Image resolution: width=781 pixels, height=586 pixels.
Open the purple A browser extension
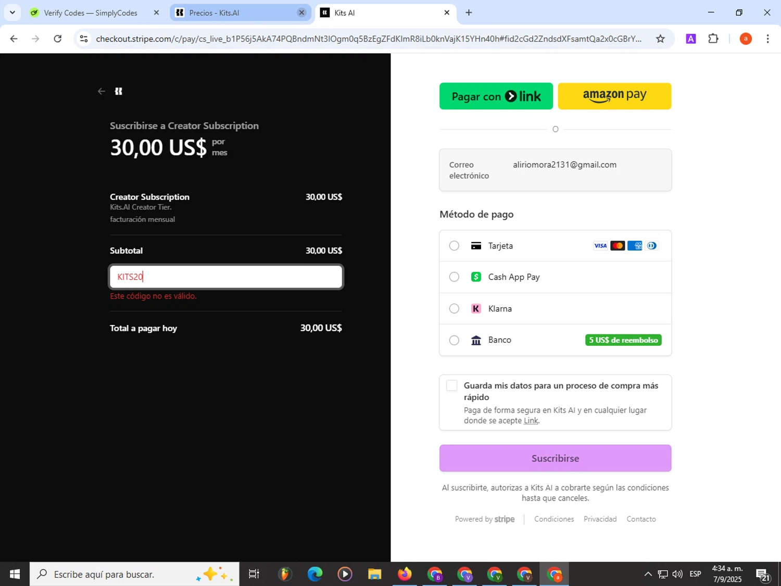[691, 39]
